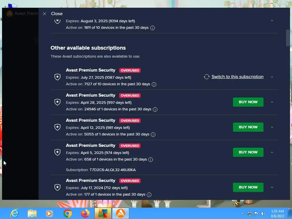
Task: Click info icon beside 1811 of 10 devices
Action: 152,28
